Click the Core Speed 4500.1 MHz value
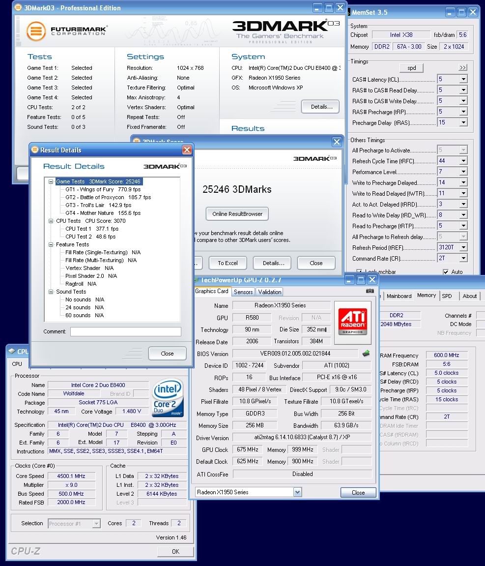485x566 pixels. [x=71, y=476]
